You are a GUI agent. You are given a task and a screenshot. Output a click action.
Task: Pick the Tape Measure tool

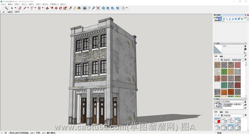coord(71,8)
